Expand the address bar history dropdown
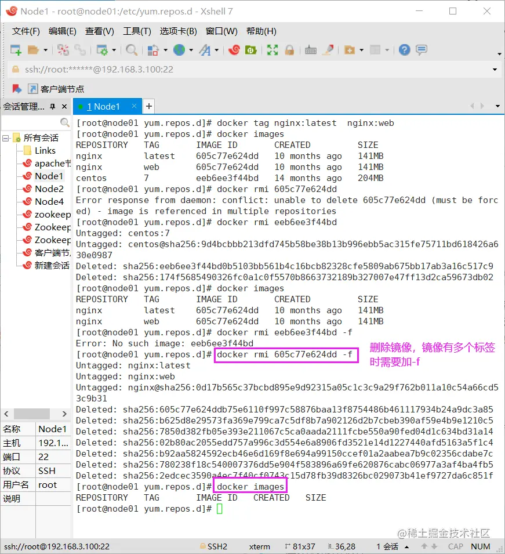505x554 pixels. coord(495,70)
